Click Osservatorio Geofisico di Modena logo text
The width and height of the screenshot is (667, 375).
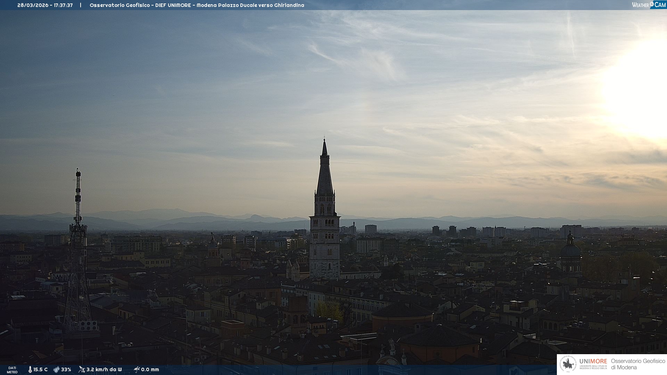pyautogui.click(x=638, y=364)
